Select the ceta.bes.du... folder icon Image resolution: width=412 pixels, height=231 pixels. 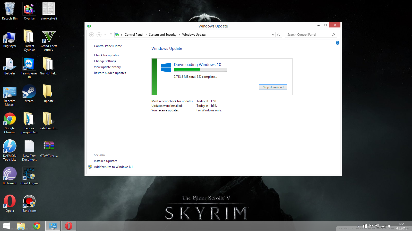click(x=49, y=121)
